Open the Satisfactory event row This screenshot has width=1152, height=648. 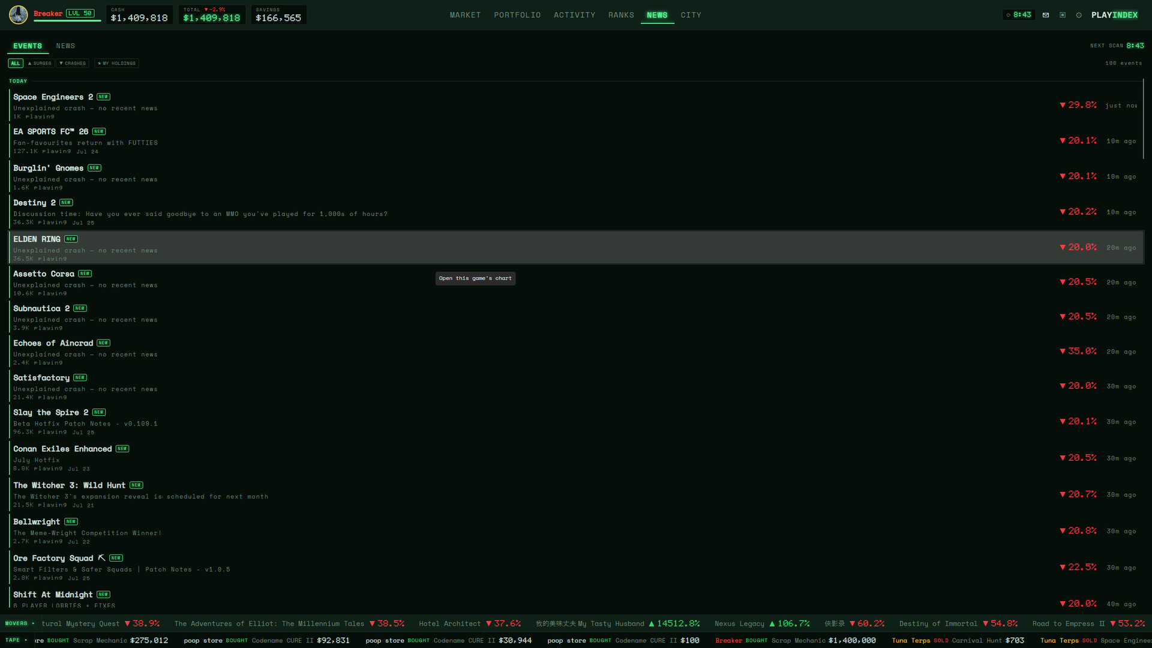(576, 386)
